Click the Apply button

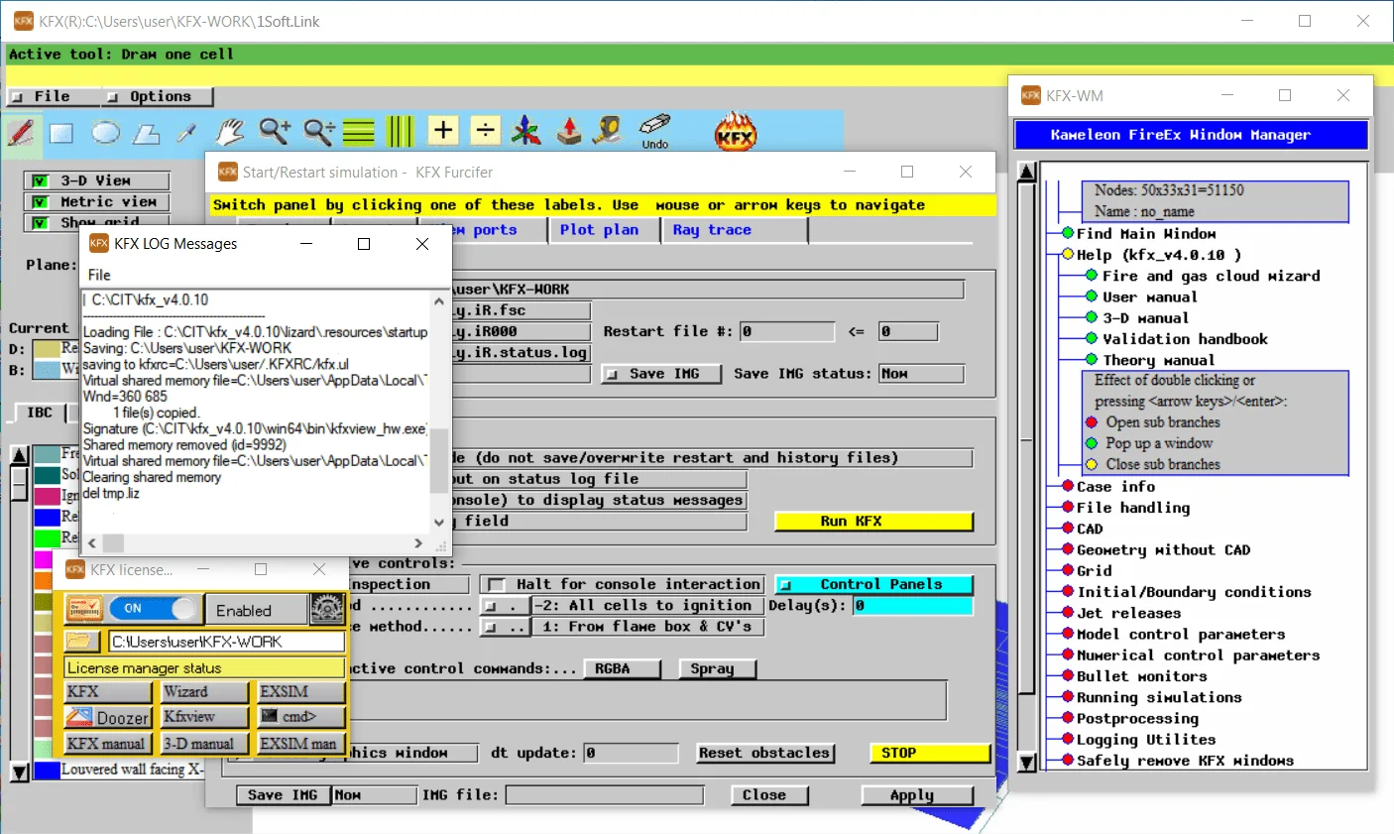click(917, 795)
